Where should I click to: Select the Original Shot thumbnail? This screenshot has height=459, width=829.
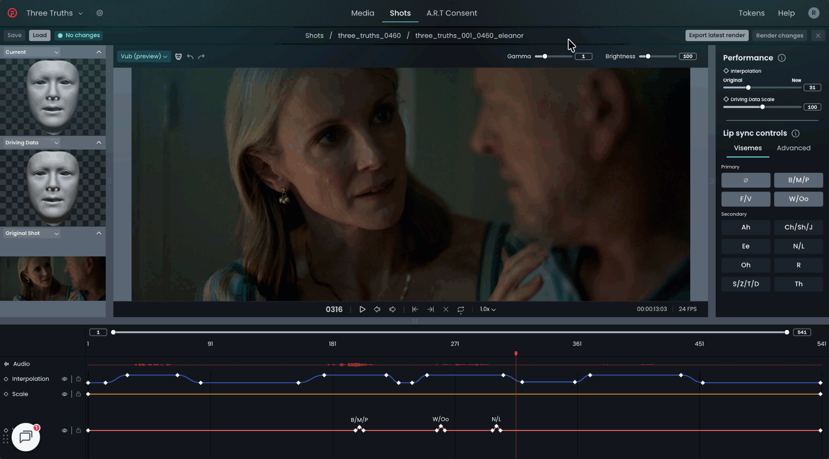click(x=53, y=279)
